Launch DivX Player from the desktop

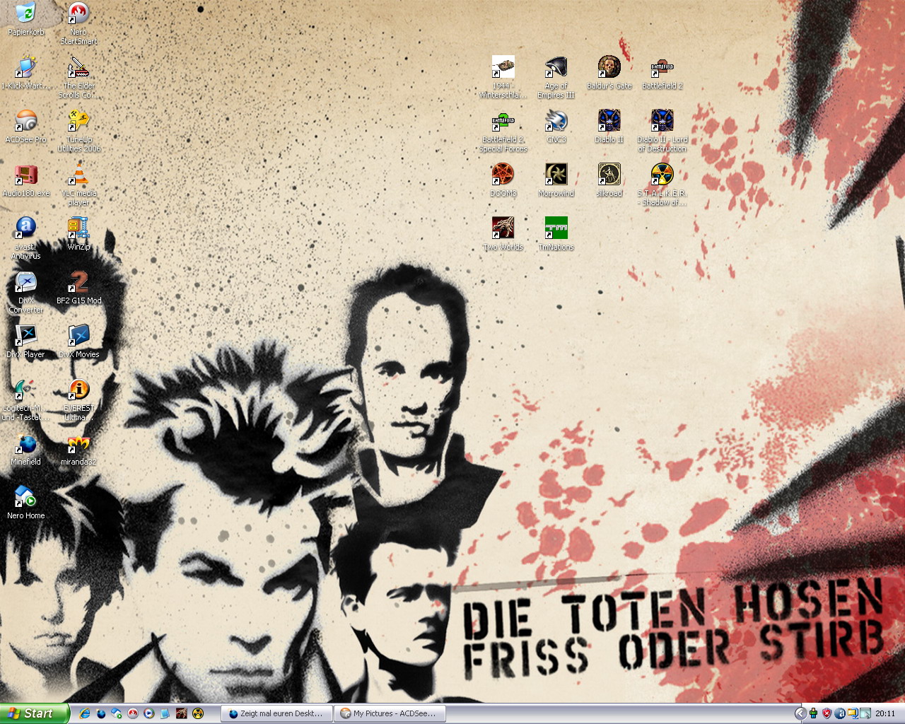[25, 341]
